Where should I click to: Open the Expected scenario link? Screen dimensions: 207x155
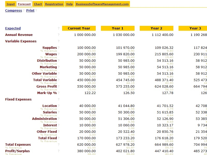(x=13, y=28)
